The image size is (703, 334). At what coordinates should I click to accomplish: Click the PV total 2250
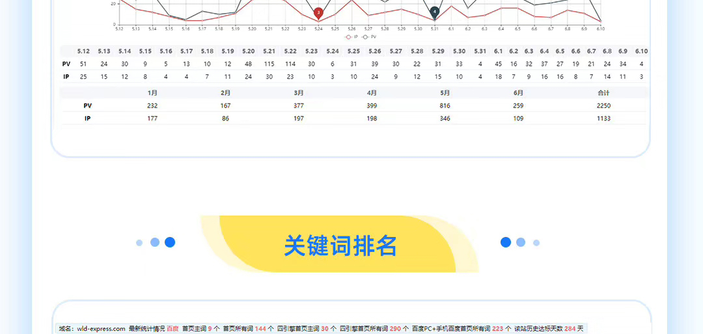click(603, 106)
